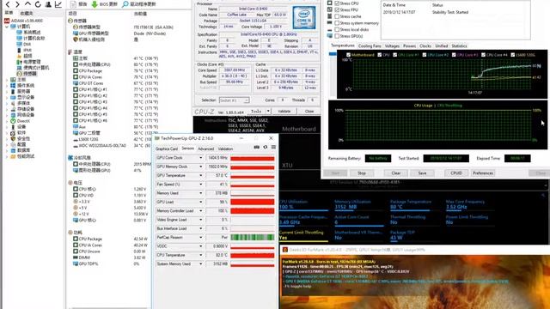Image resolution: width=550 pixels, height=309 pixels.
Task: Open the GPU Core Clock dropdown in GPU-Z
Action: tap(200, 158)
